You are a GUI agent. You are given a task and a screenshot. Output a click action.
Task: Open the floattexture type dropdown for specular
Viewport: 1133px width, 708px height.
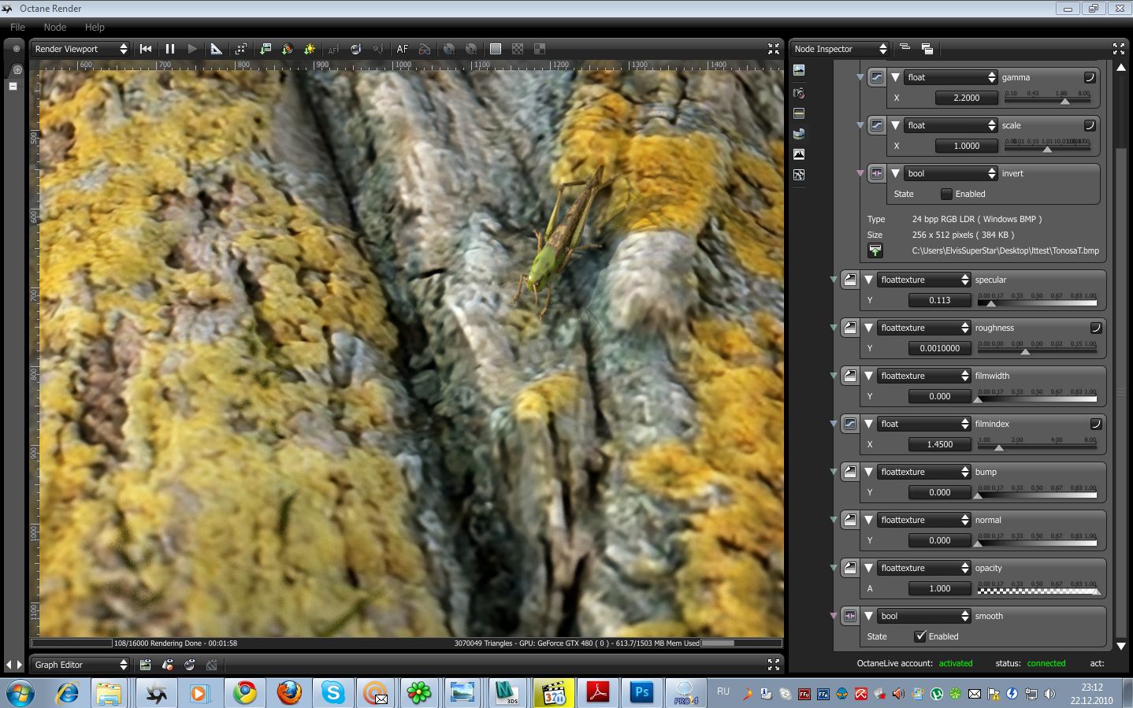924,280
